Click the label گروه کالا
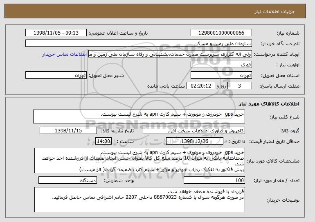The height and width of the screenshot is (222, 315). (x=290, y=131)
